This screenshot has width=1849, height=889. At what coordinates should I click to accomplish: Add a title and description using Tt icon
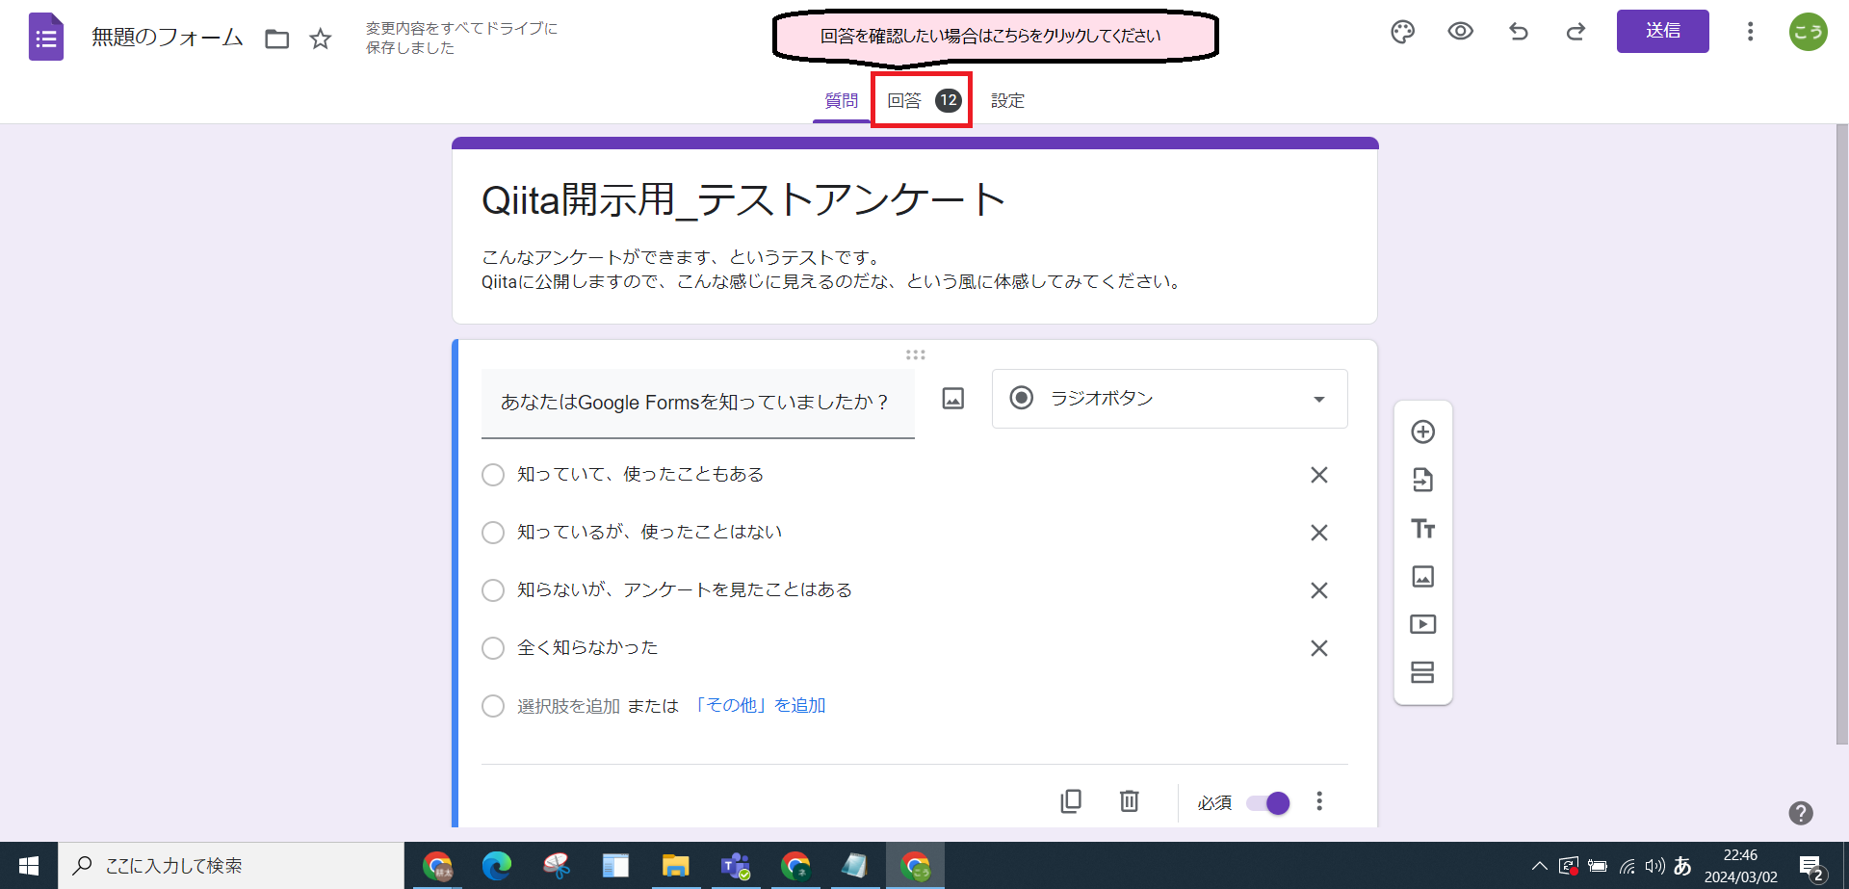pyautogui.click(x=1422, y=528)
